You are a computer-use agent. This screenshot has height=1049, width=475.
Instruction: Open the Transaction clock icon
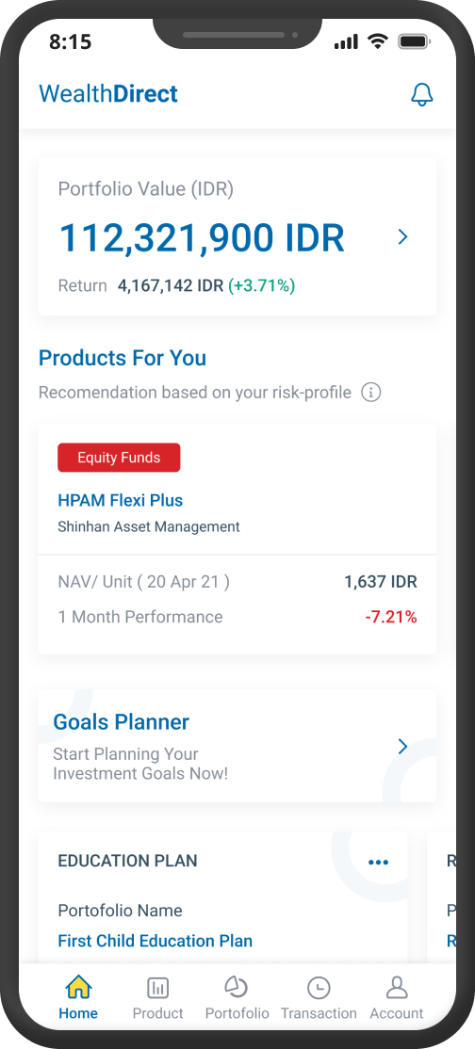[x=319, y=988]
